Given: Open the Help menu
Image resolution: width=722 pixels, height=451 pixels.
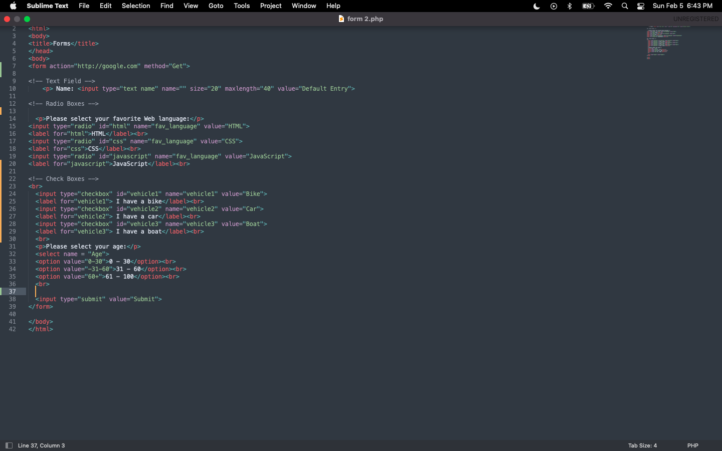Looking at the screenshot, I should 333,6.
